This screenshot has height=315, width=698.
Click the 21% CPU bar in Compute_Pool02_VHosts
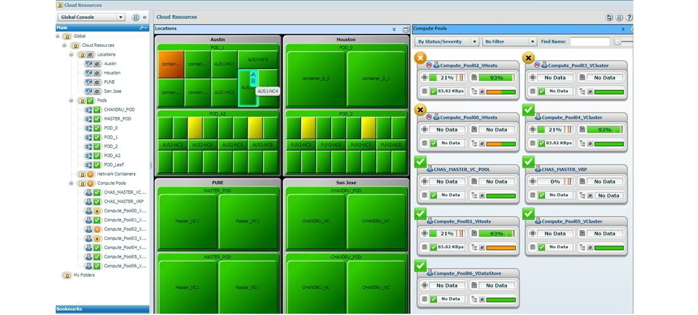pyautogui.click(x=447, y=78)
